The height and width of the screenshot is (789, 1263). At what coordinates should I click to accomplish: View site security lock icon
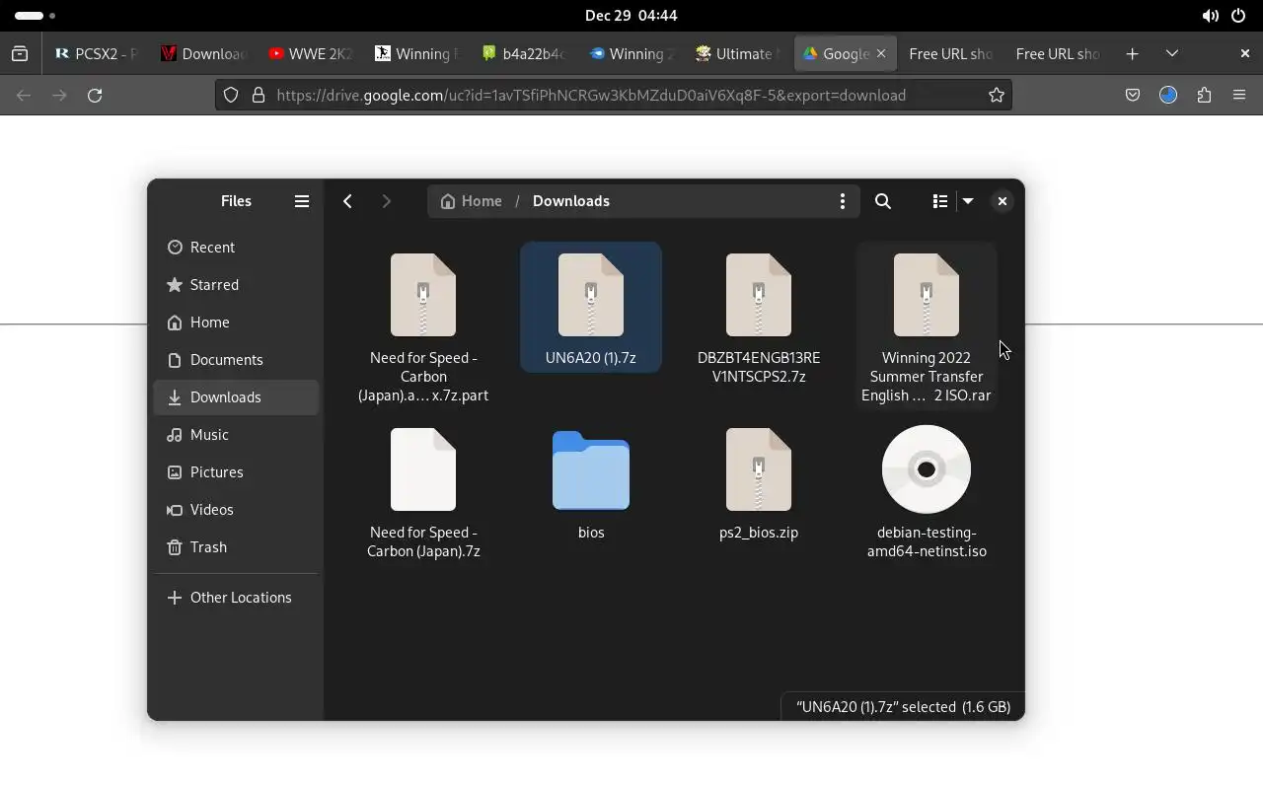(x=259, y=96)
